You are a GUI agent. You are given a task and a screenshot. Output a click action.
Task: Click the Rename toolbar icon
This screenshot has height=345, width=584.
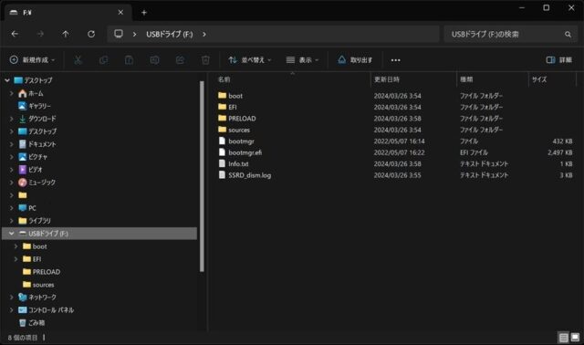pos(154,60)
